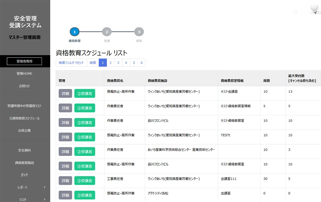Open お知らせ in the sidebar

[x=24, y=86]
